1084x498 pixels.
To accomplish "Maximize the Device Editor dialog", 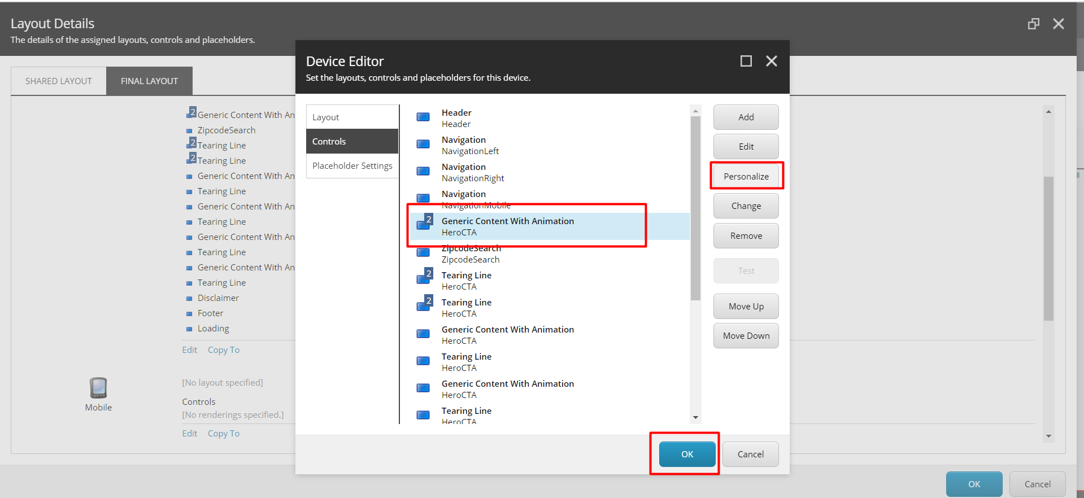I will [x=746, y=61].
